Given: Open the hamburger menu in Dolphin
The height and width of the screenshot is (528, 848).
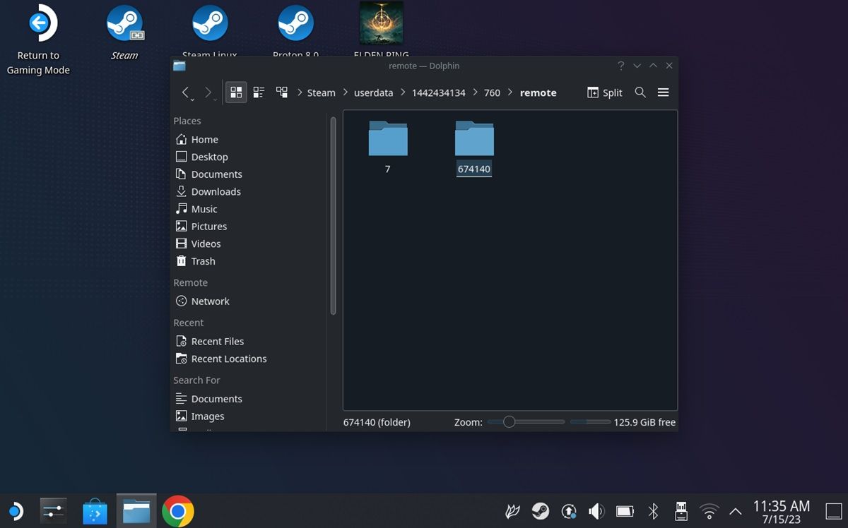Looking at the screenshot, I should [663, 92].
